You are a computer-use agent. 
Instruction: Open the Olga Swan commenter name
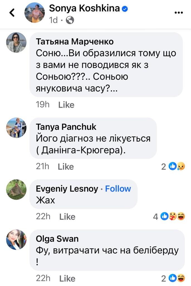coord(57,239)
